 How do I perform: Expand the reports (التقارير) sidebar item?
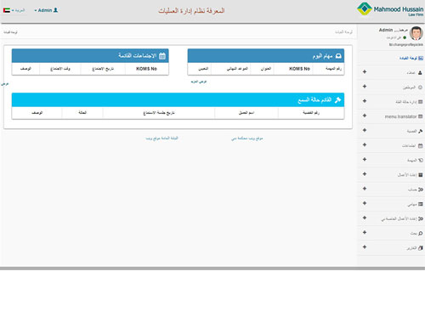tap(365, 247)
